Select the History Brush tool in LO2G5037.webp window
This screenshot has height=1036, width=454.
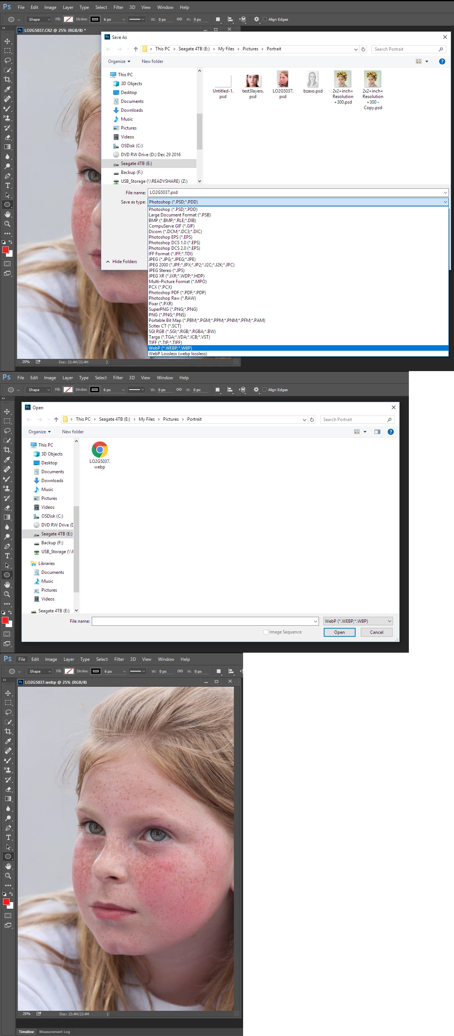coord(8,780)
